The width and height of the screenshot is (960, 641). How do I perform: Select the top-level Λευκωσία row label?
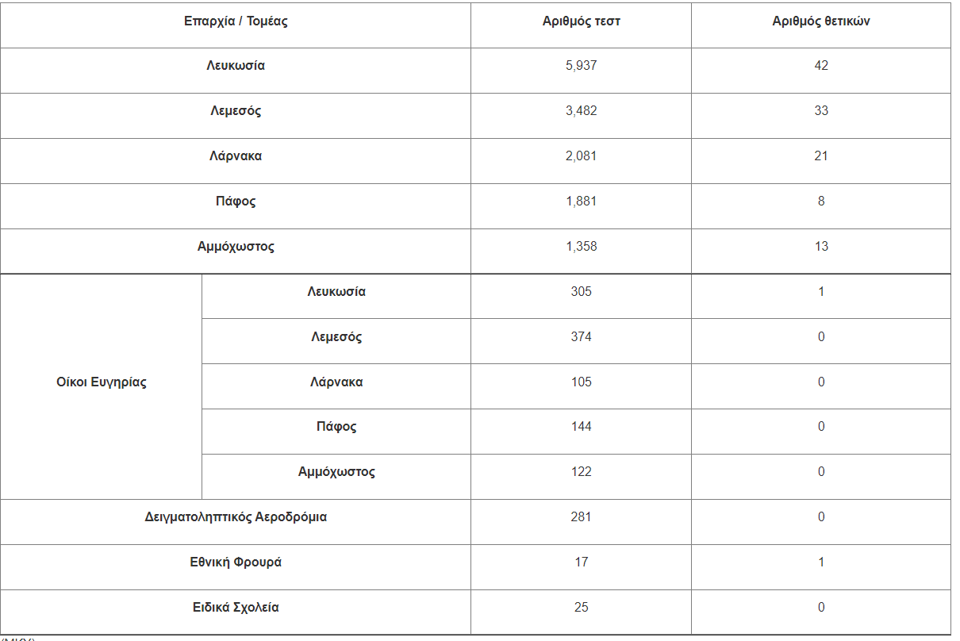pyautogui.click(x=236, y=66)
